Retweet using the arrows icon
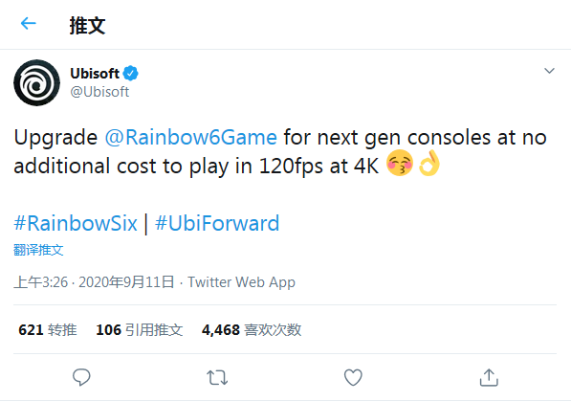 (217, 377)
